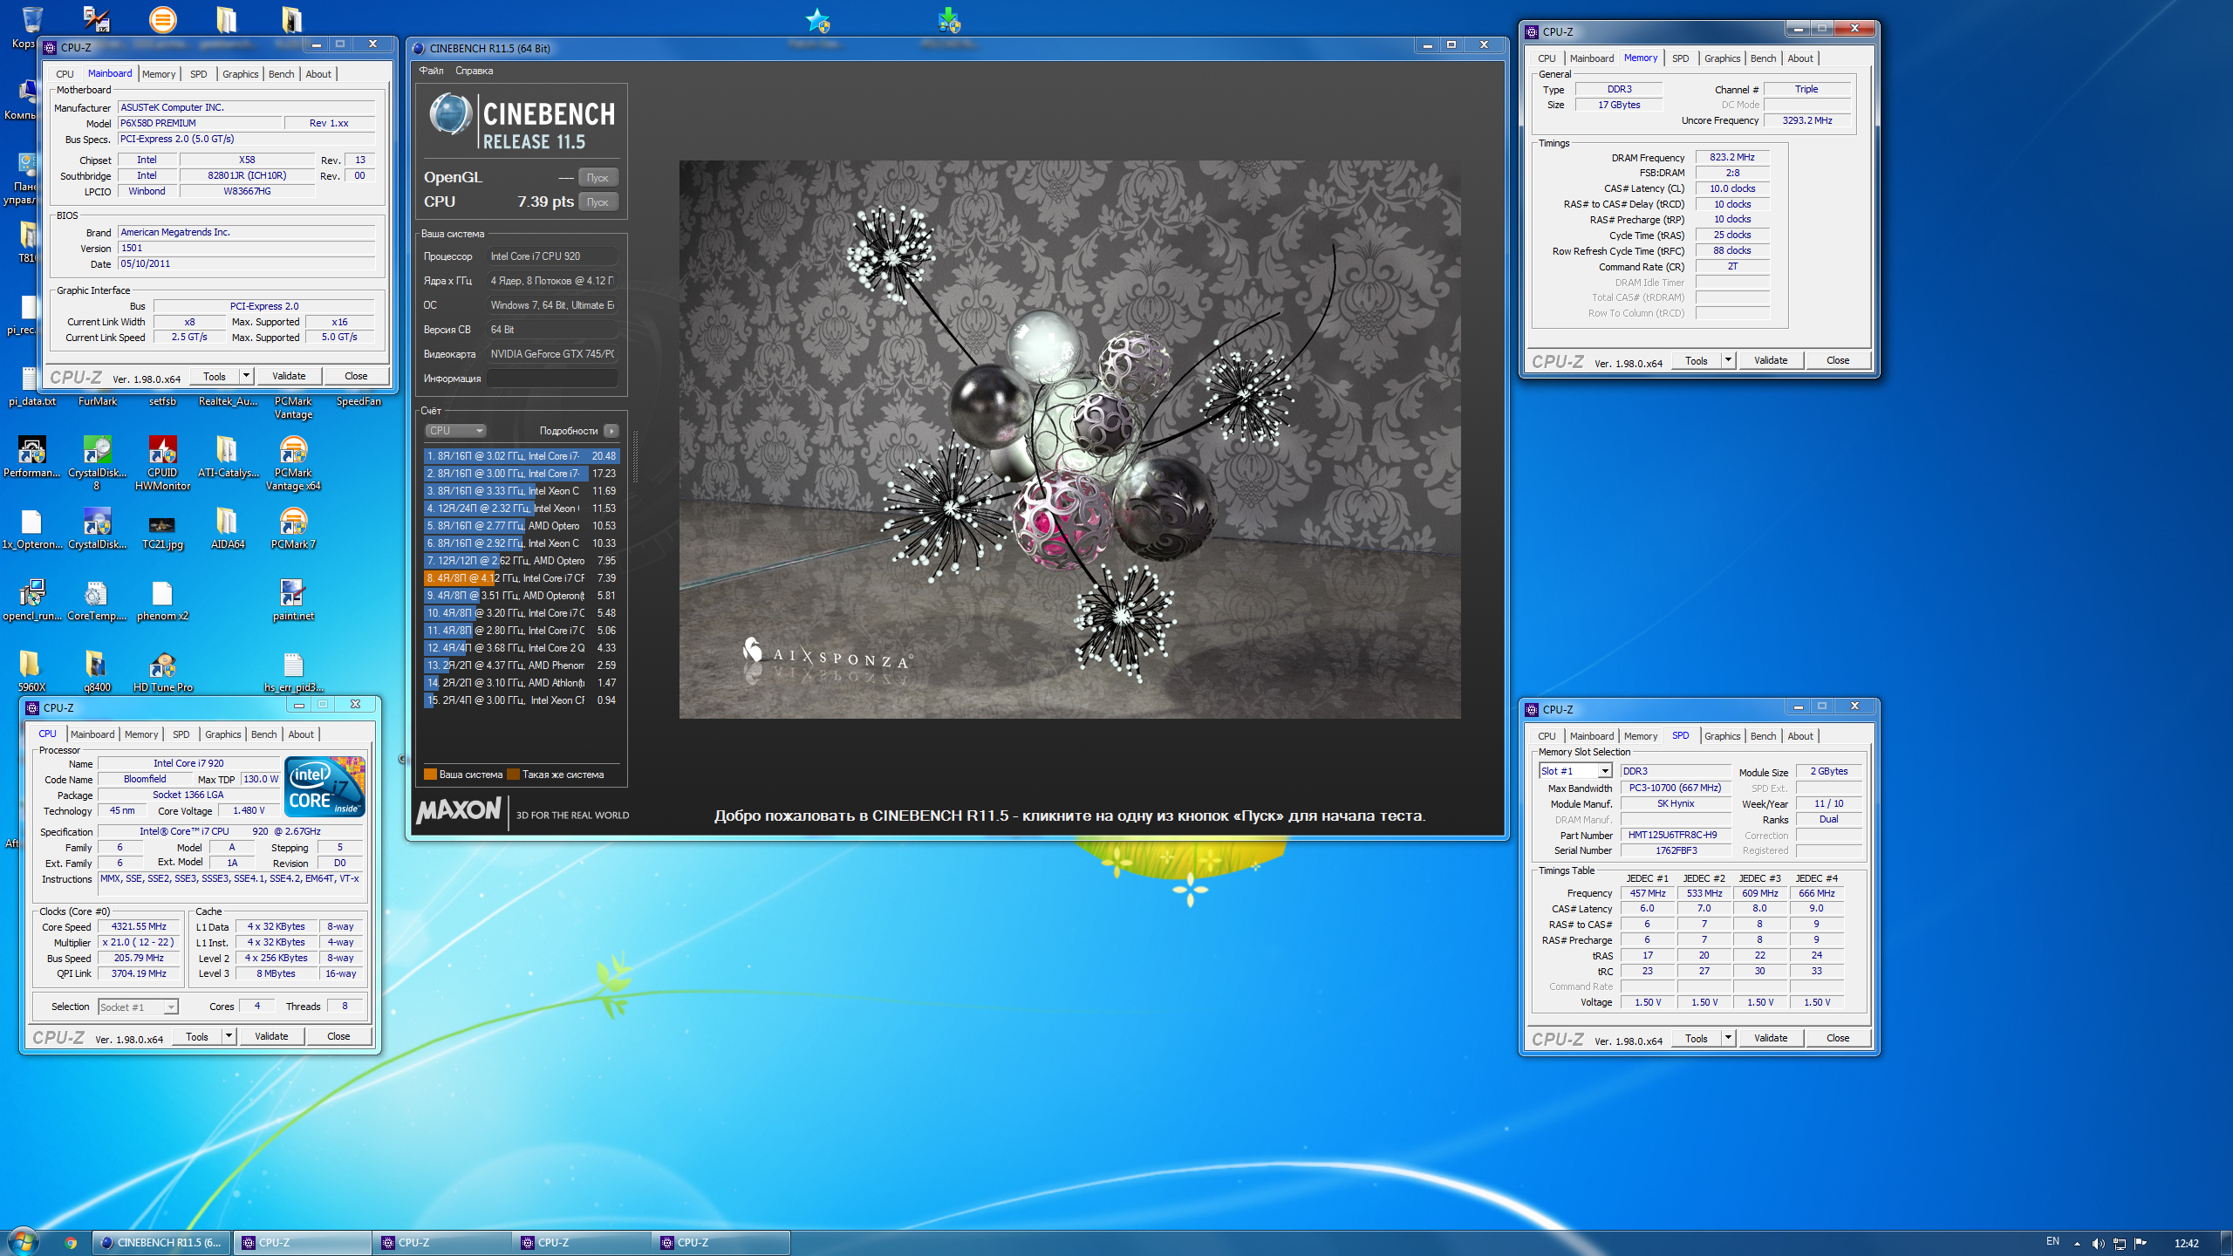Click the Model field P6X58D PREMIUM
This screenshot has width=2233, height=1256.
pos(201,123)
